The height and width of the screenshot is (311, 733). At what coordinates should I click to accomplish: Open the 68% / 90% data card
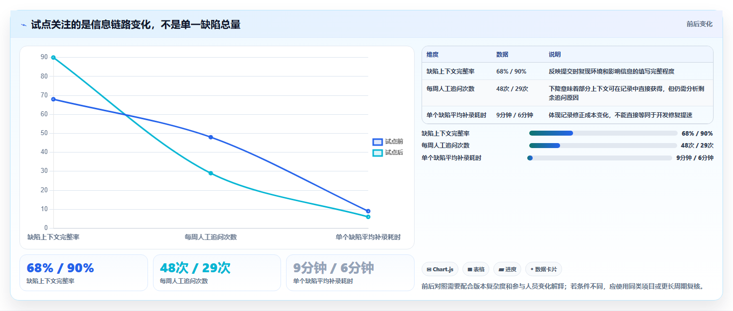[x=84, y=273]
